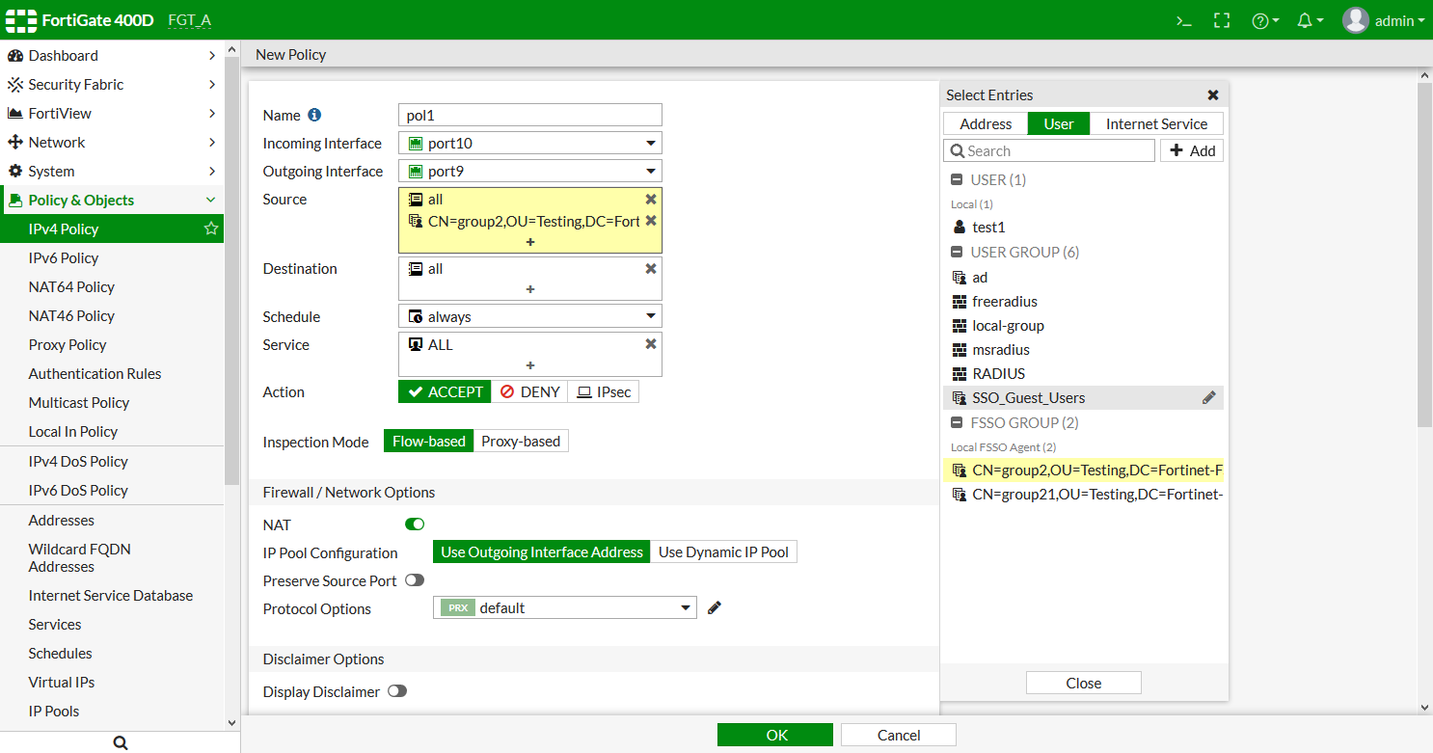Click the star icon beside IPv4 Policy
This screenshot has width=1433, height=753.
(x=210, y=229)
